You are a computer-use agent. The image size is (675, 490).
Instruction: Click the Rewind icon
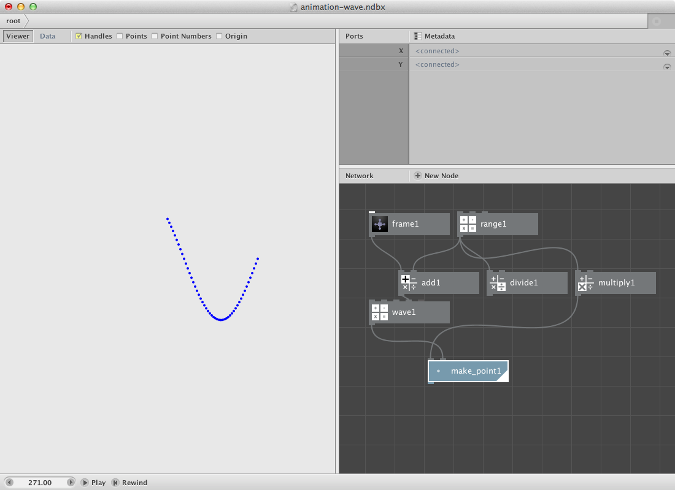(115, 483)
